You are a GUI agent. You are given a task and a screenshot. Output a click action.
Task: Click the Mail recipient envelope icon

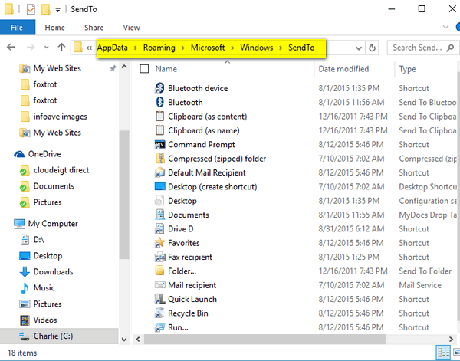(x=159, y=285)
